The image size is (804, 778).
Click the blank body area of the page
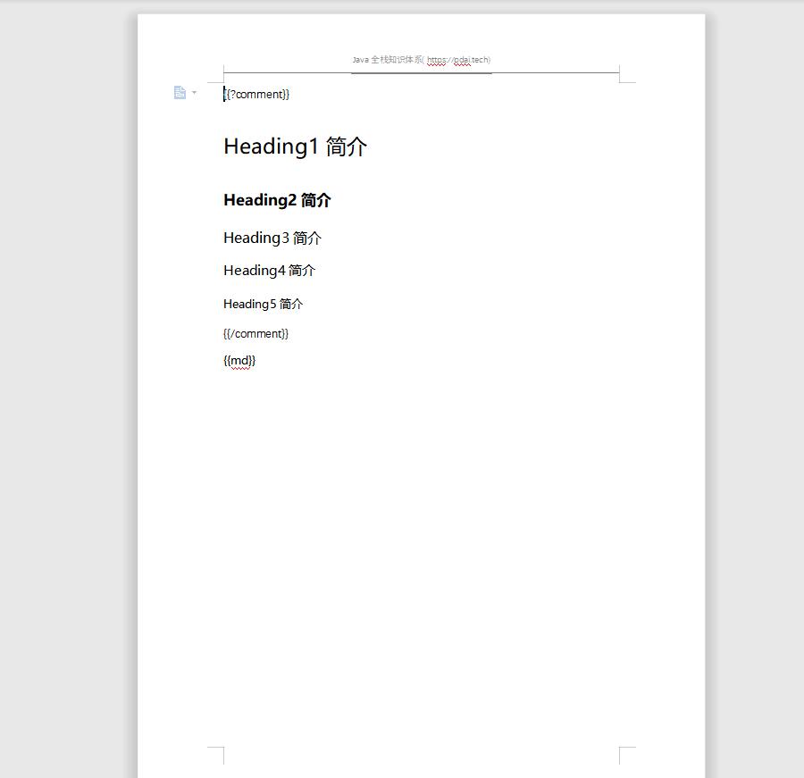pos(420,536)
